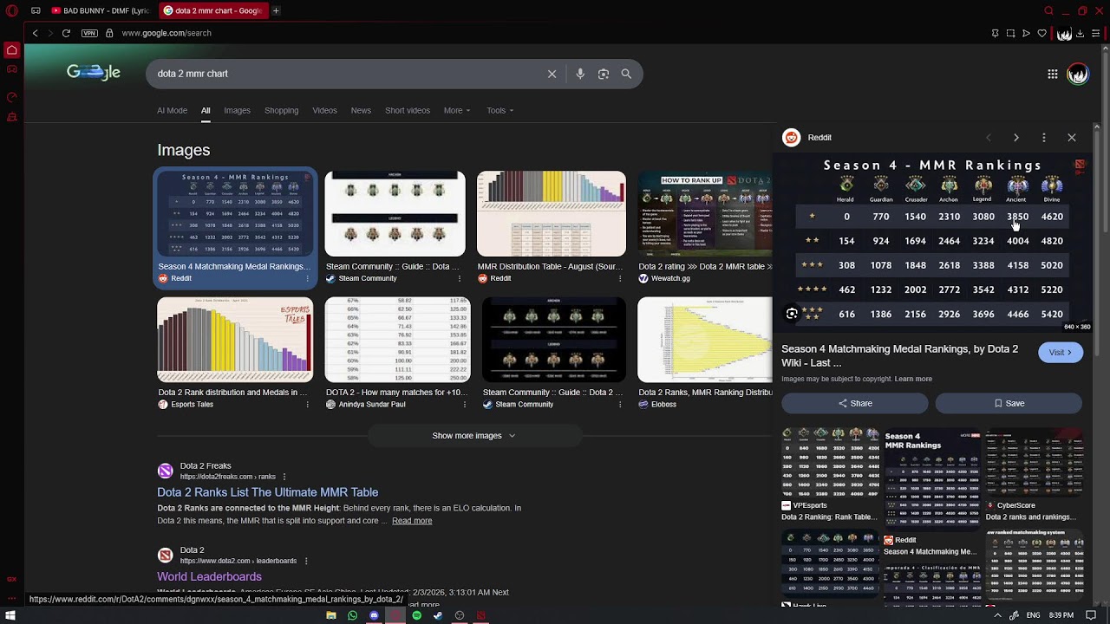Viewport: 1110px width, 624px height.
Task: Open Season 4 Matchmaking Medal Rankings thumbnail
Action: (235, 213)
